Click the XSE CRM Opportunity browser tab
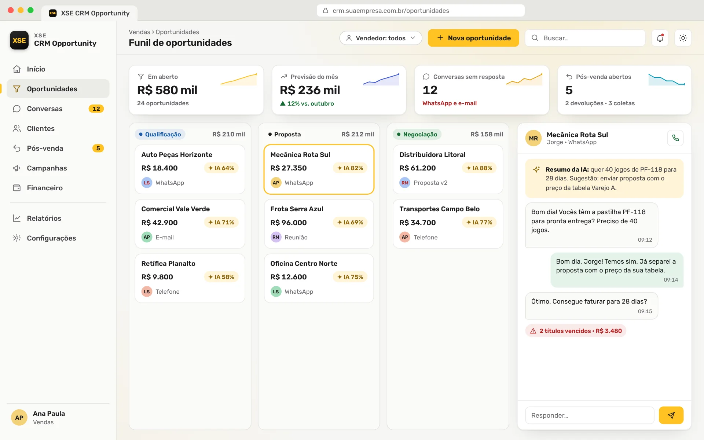704x440 pixels. [89, 13]
